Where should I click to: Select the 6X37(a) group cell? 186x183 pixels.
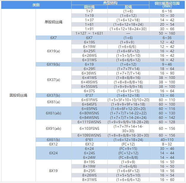point(54,80)
